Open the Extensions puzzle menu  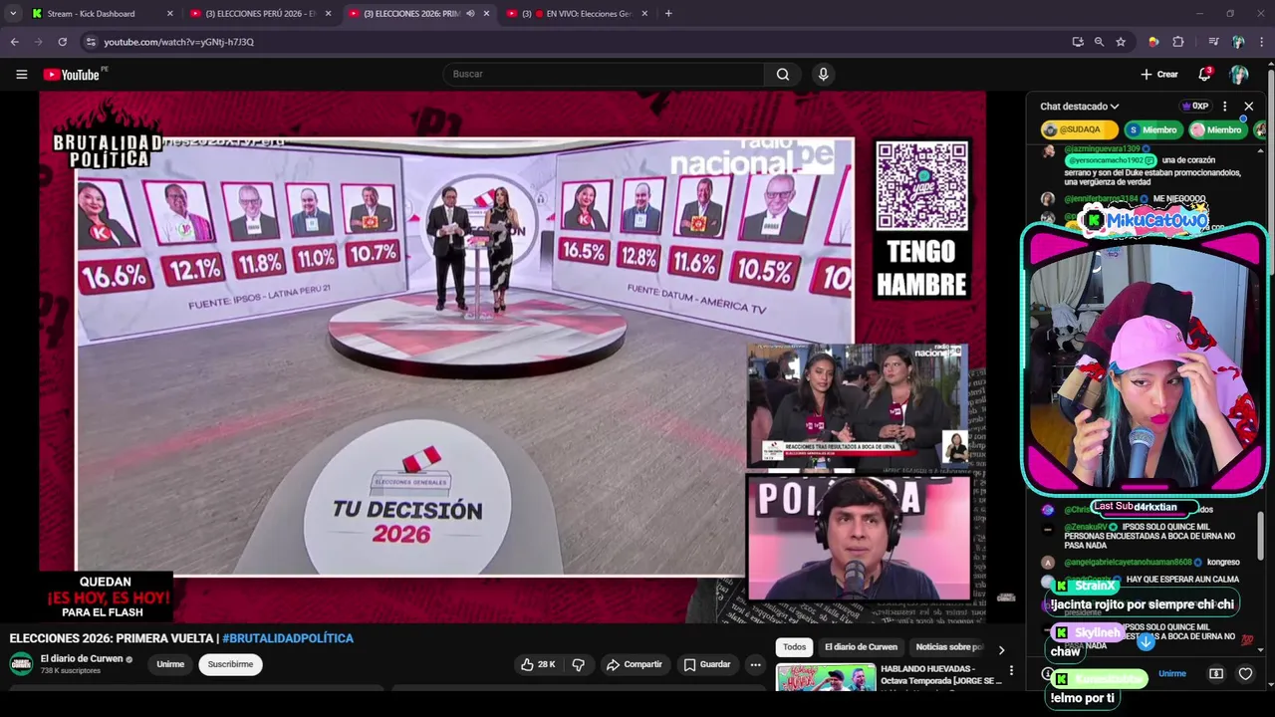(x=1178, y=42)
